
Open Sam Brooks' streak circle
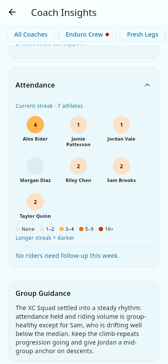click(x=121, y=166)
